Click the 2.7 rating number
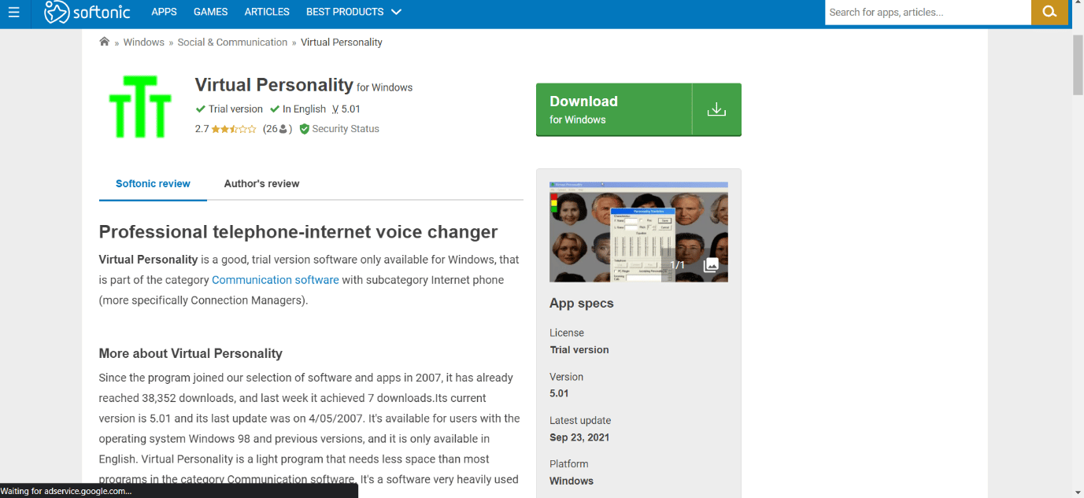 [x=202, y=129]
